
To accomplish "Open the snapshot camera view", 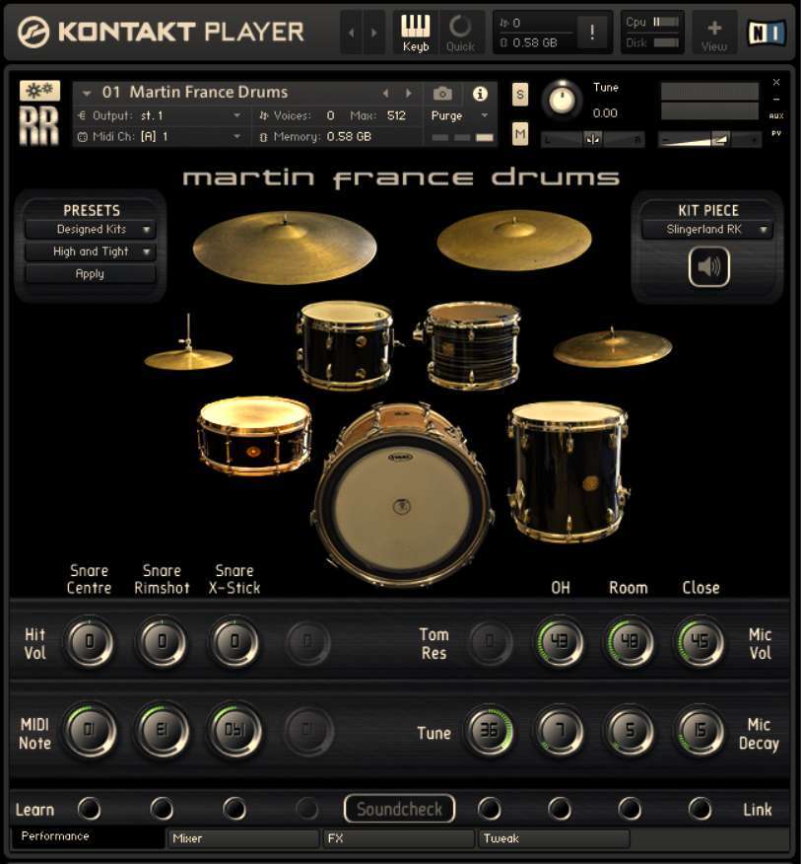I will (442, 94).
